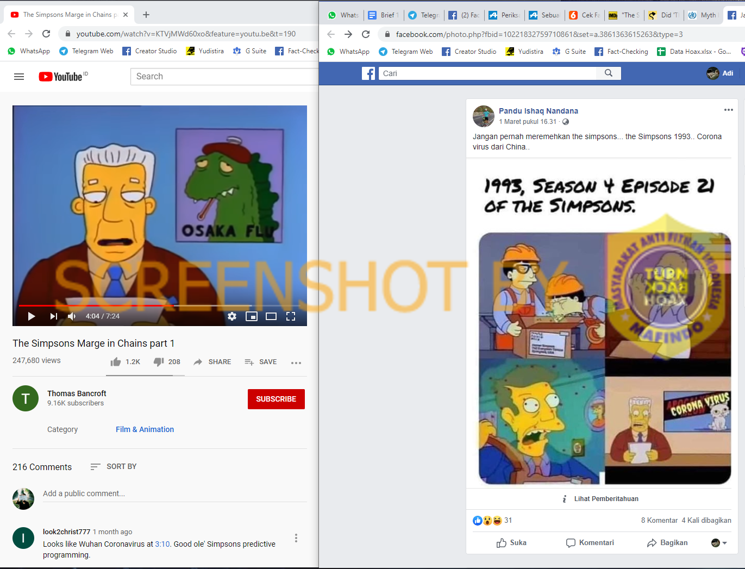Open Creator Studio bookmark in YouTube window

coord(149,51)
